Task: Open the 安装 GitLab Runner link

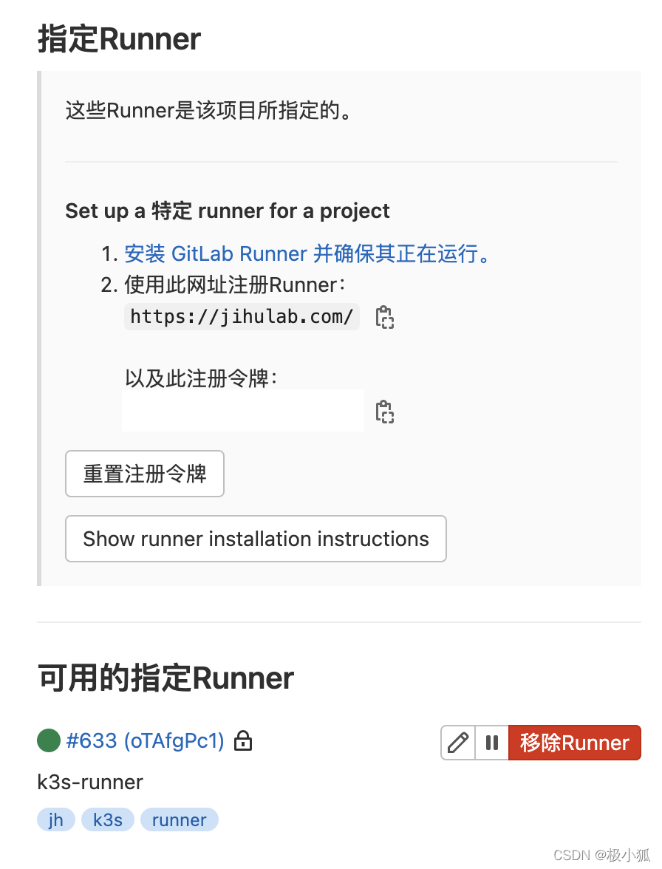Action: click(x=307, y=254)
